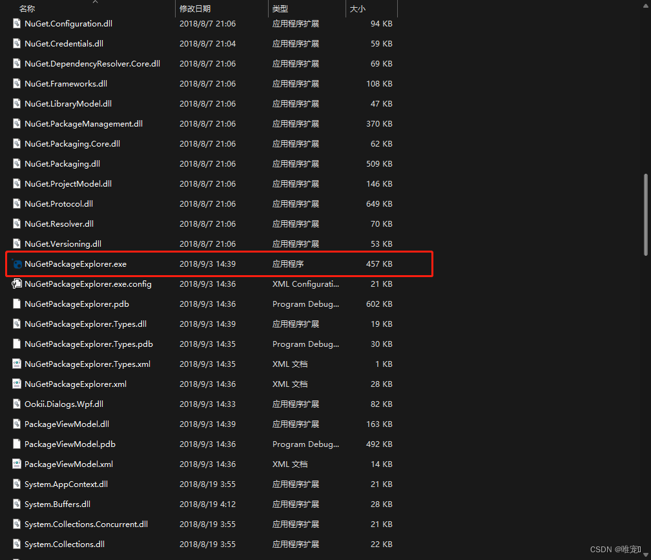Click the 2018/9/3 14:33 date value
Viewport: 651px width, 560px height.
(x=207, y=404)
